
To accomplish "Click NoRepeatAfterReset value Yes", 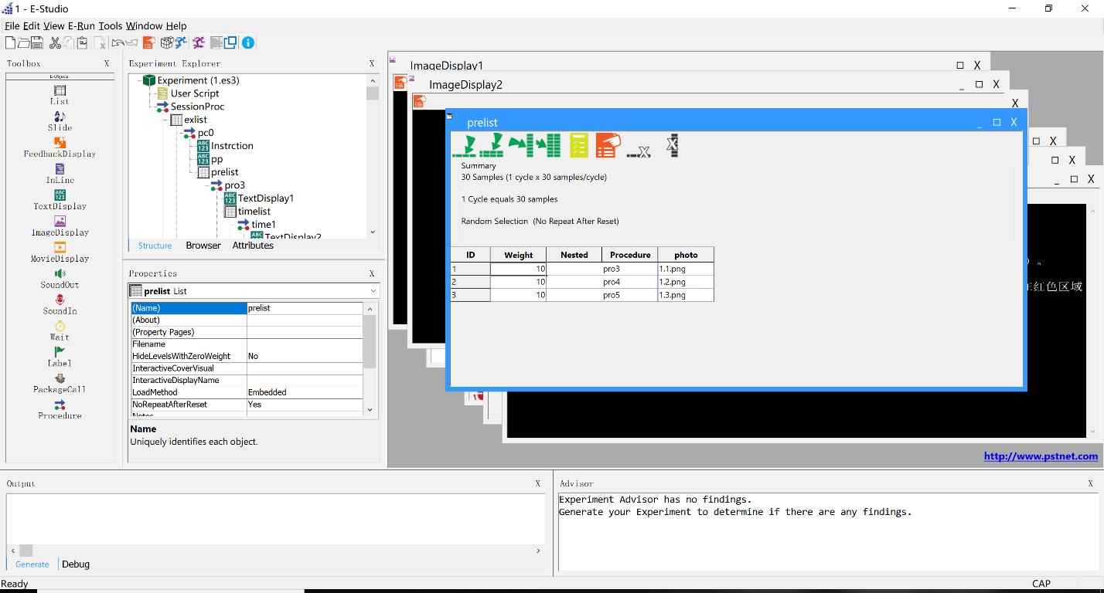I will coord(304,405).
